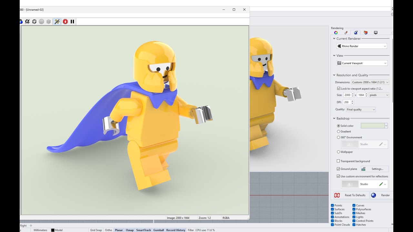Toggle the Curves filter checkbox
The height and width of the screenshot is (232, 413).
point(354,205)
